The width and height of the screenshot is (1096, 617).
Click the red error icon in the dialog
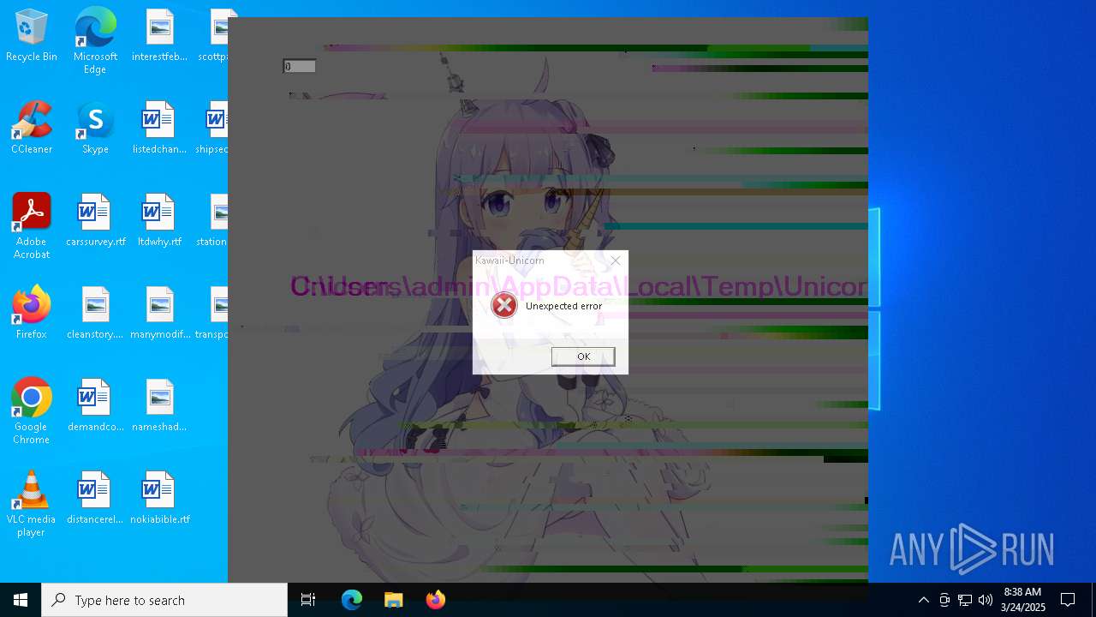(504, 305)
